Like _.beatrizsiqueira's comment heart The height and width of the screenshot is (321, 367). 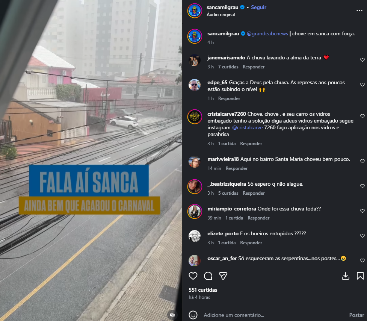(362, 186)
